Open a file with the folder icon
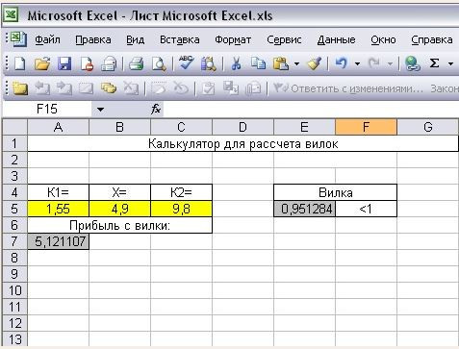Screen dimensions: 459x349 (42, 63)
